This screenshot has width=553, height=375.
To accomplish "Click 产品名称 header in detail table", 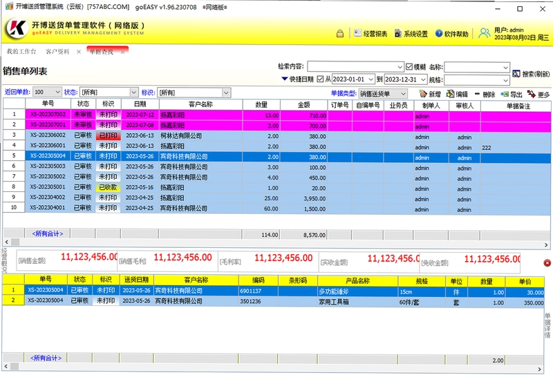I will click(357, 281).
